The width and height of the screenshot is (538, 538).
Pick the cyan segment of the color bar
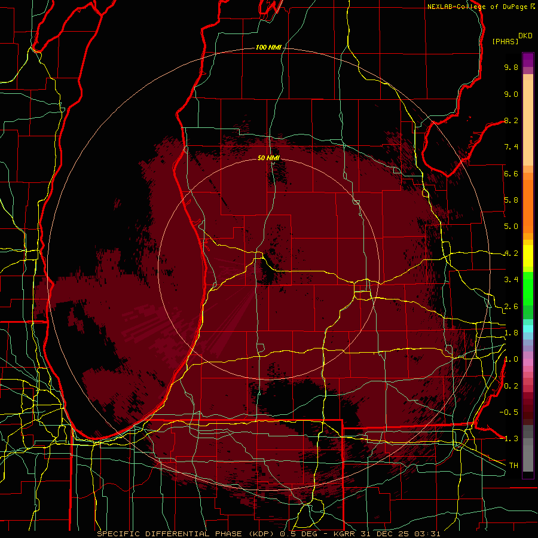(x=528, y=329)
